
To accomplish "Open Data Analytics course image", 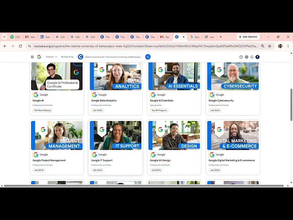I will [x=115, y=76].
